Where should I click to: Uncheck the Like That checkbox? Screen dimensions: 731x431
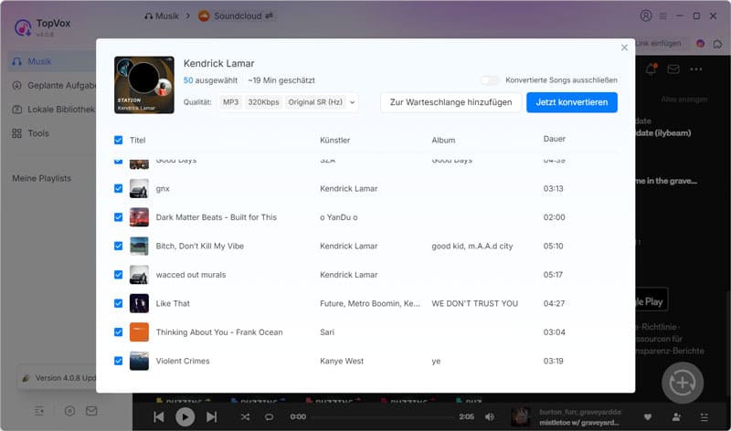(x=119, y=303)
